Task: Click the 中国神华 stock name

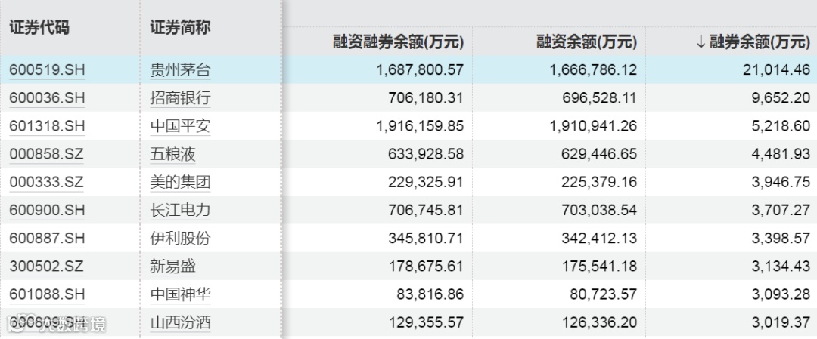Action: pos(180,294)
